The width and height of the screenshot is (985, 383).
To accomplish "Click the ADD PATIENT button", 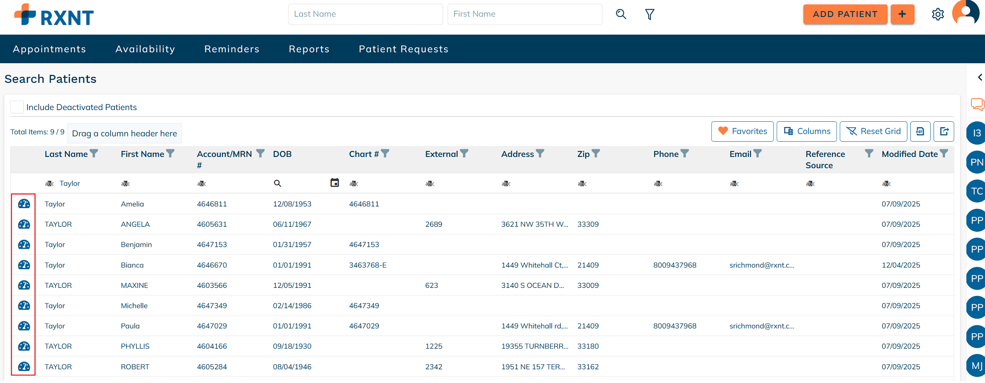I will click(845, 14).
